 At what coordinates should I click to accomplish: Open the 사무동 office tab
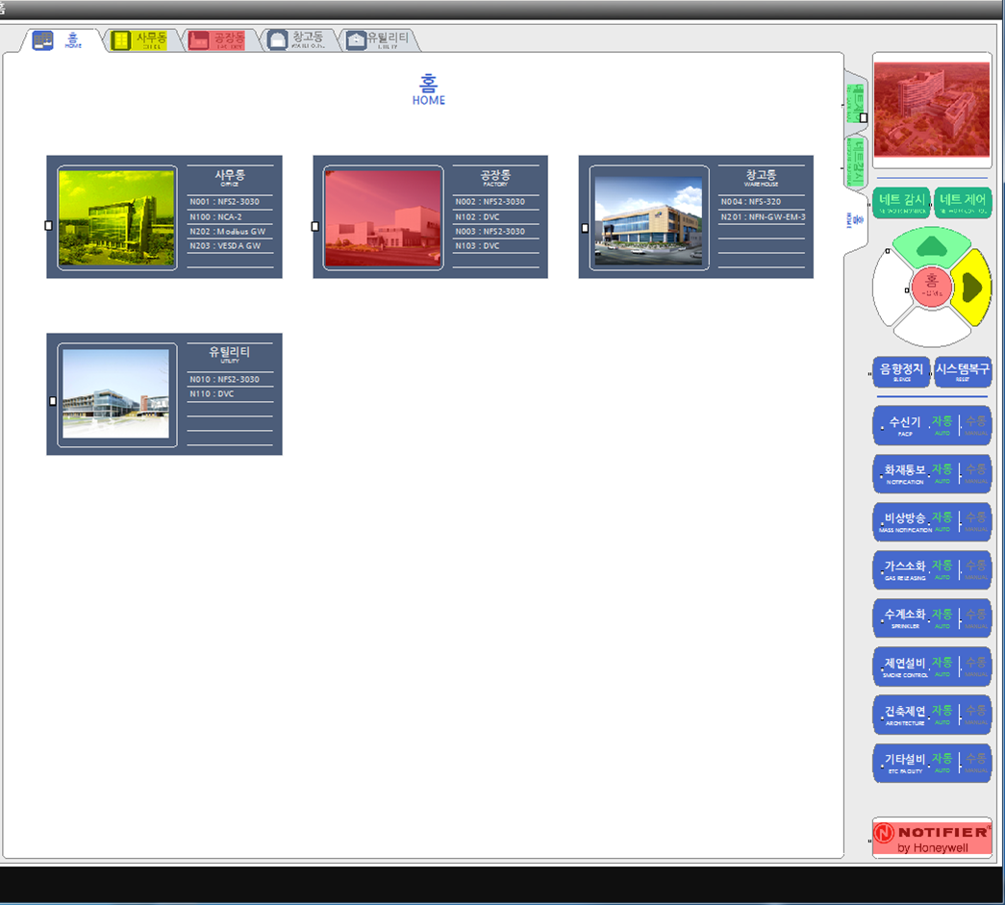pyautogui.click(x=139, y=39)
